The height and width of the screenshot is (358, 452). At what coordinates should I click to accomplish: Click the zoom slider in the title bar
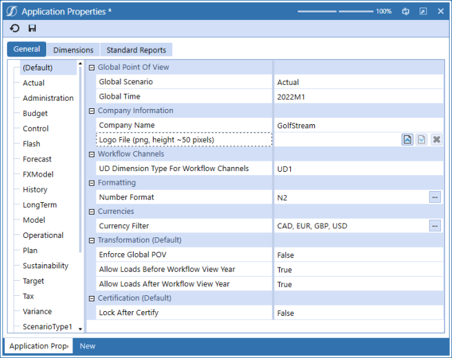[x=337, y=12]
